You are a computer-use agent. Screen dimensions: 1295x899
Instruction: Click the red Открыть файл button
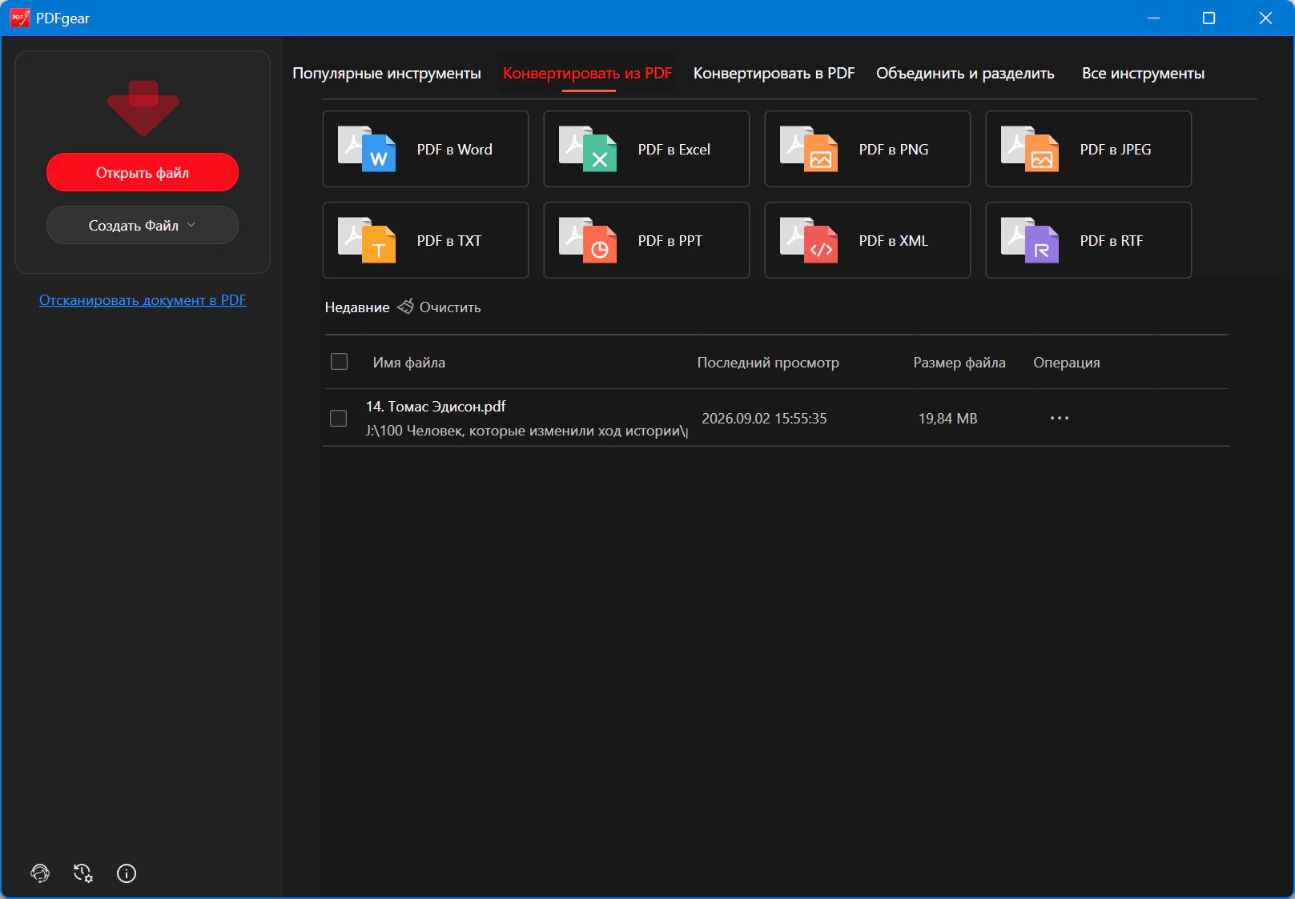(x=143, y=172)
